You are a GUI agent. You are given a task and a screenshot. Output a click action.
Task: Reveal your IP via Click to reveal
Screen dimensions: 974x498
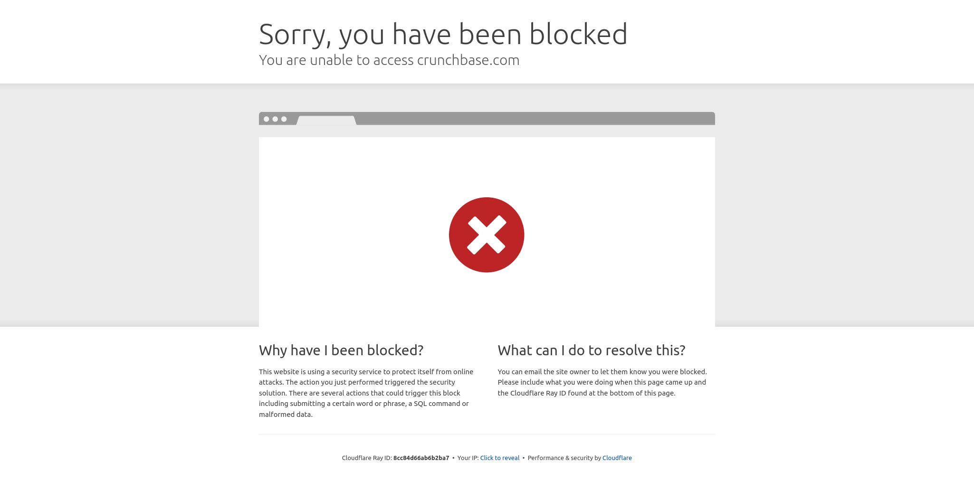click(500, 458)
